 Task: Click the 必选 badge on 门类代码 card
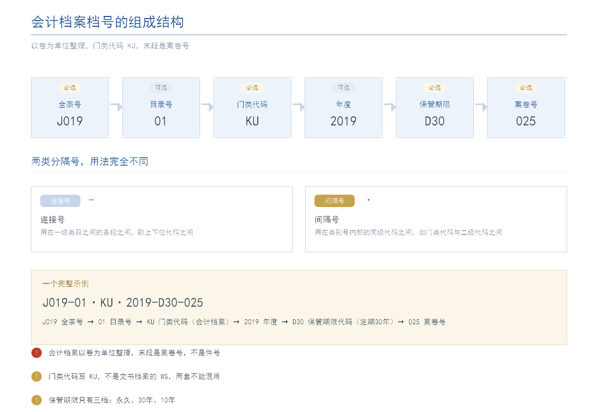pos(252,88)
